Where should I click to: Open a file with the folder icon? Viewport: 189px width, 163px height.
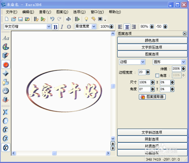(14, 19)
